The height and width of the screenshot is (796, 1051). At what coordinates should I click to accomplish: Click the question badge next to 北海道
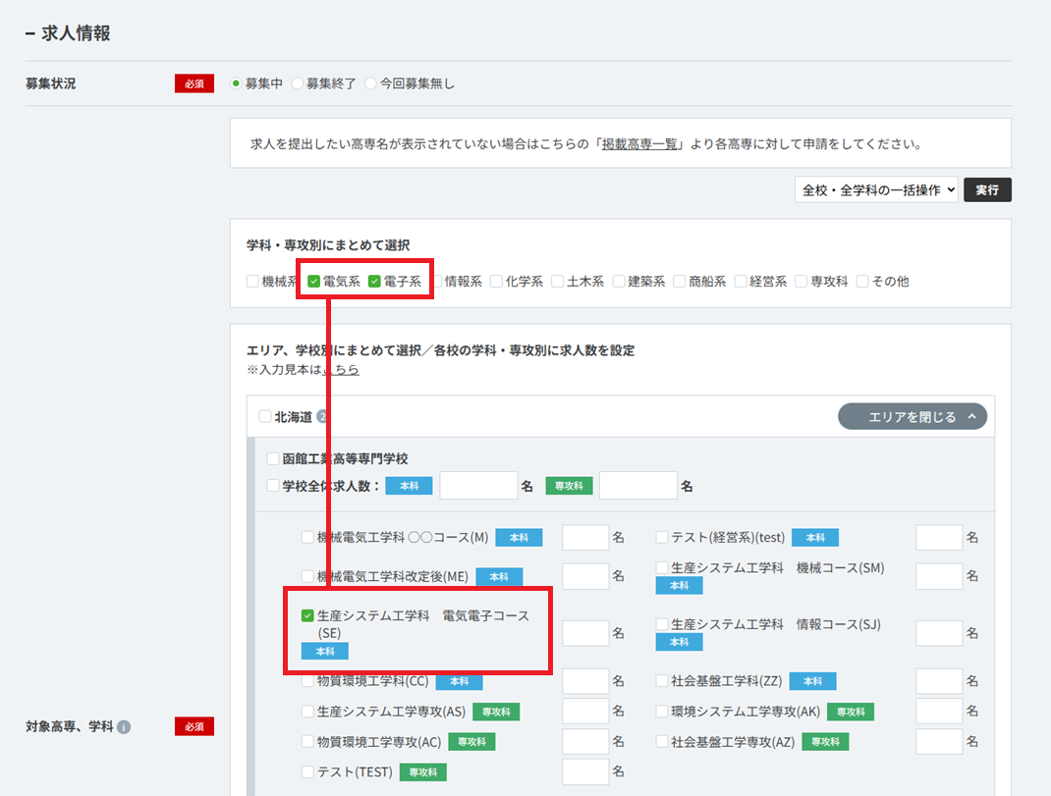[322, 417]
